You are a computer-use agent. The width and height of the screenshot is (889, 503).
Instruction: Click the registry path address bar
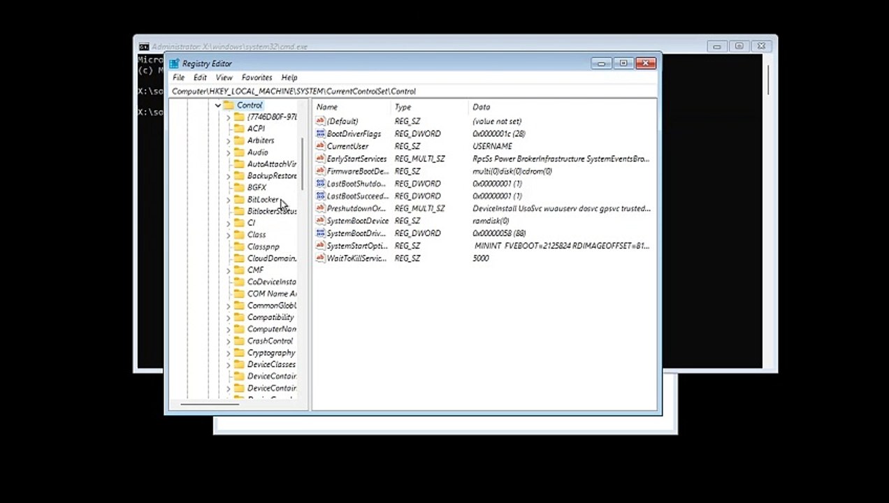coord(414,91)
